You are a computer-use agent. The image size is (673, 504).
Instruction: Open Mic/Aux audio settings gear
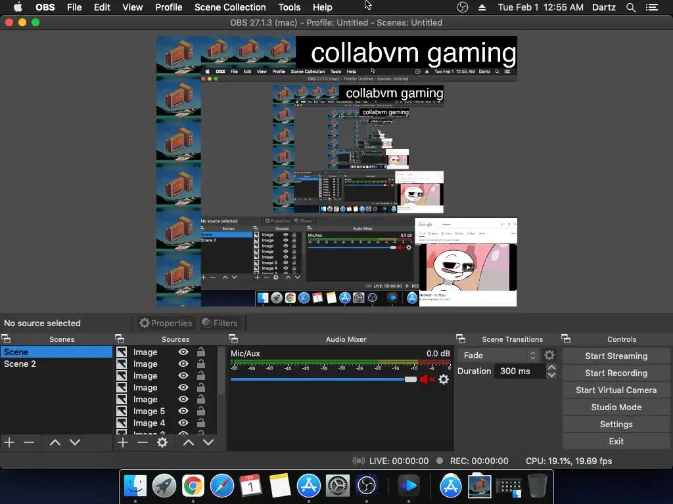click(444, 379)
